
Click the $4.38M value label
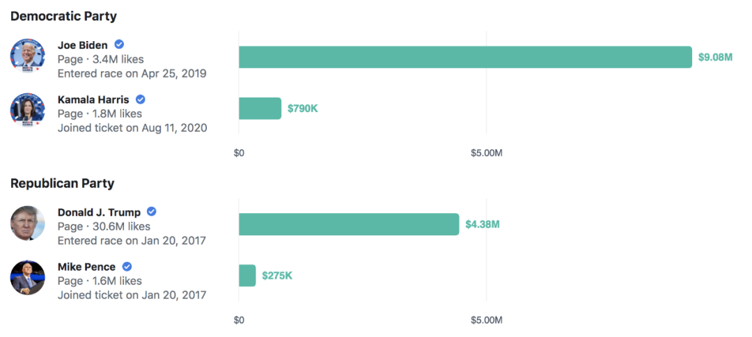pos(483,224)
